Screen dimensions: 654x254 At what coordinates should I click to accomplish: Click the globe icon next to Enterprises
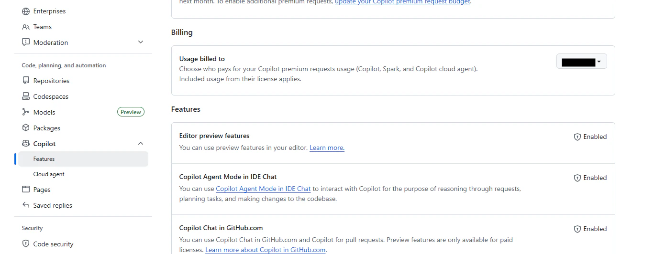(26, 11)
